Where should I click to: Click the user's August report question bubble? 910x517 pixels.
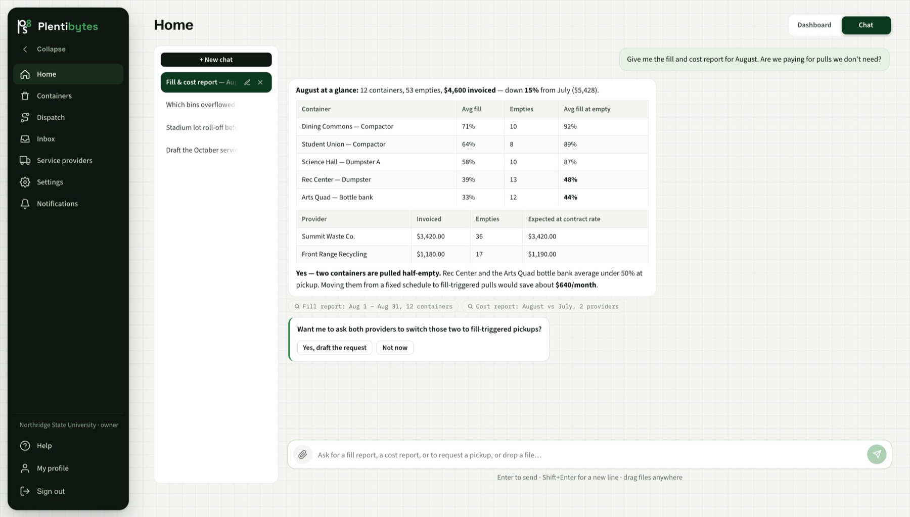click(x=754, y=60)
